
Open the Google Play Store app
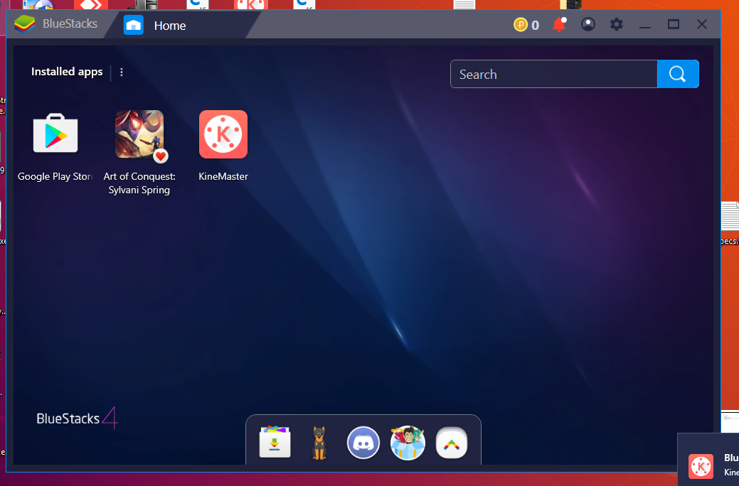[x=55, y=134]
